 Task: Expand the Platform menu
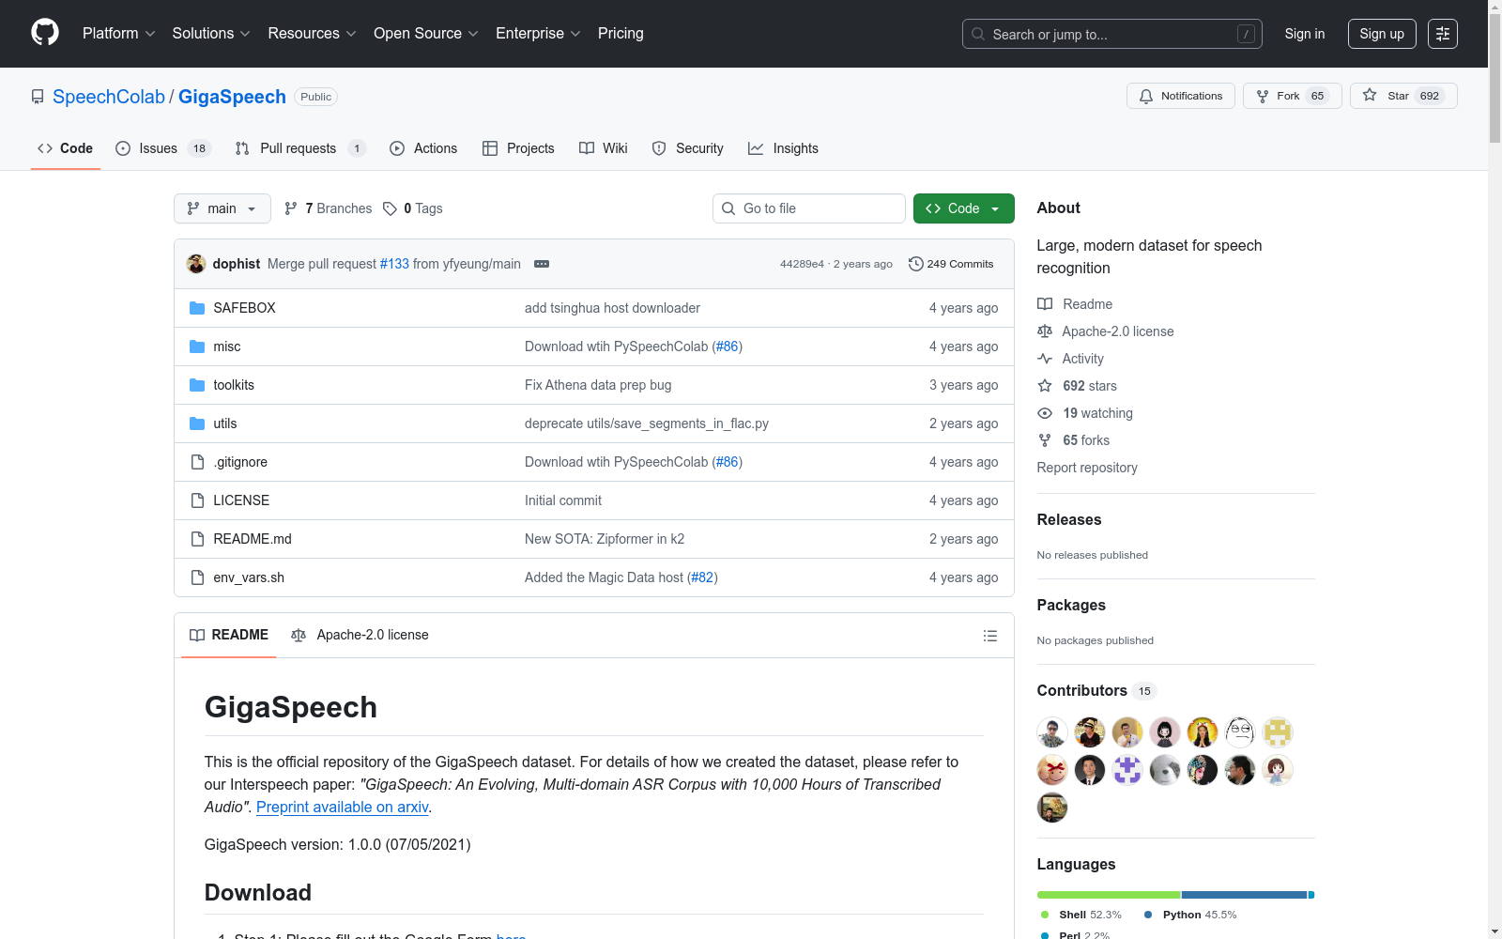click(118, 34)
